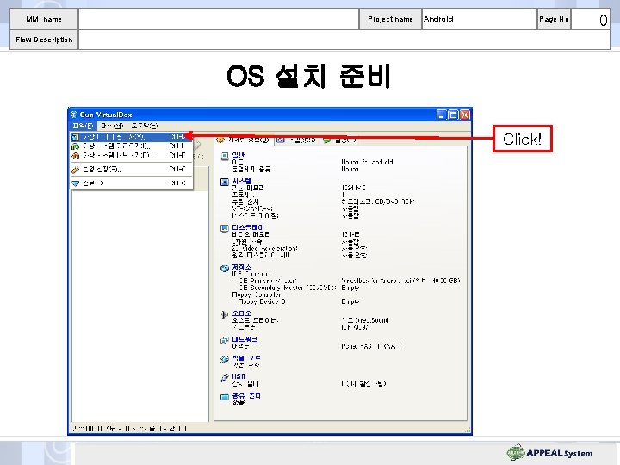The image size is (620, 465).
Task: Click the Empty value for Floppy Device 0
Action: pos(350,301)
